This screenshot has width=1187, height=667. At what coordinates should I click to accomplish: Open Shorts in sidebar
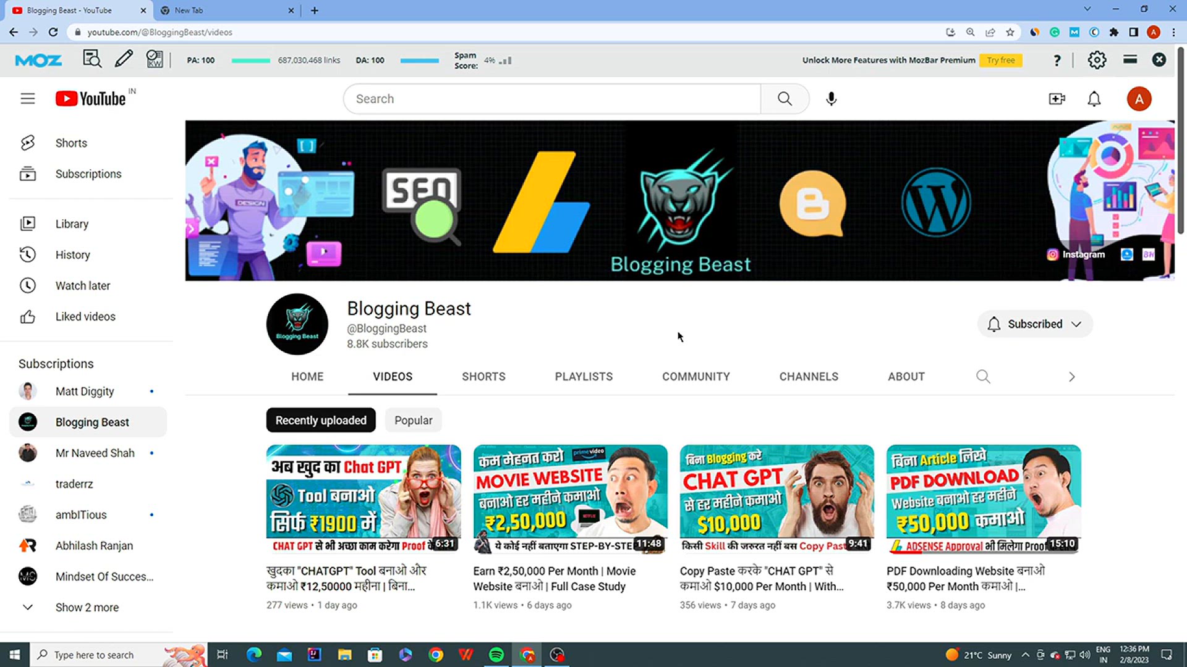(87, 143)
